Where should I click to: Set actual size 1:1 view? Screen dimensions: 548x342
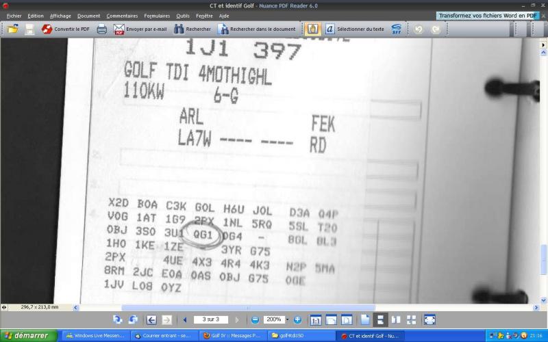pyautogui.click(x=316, y=320)
